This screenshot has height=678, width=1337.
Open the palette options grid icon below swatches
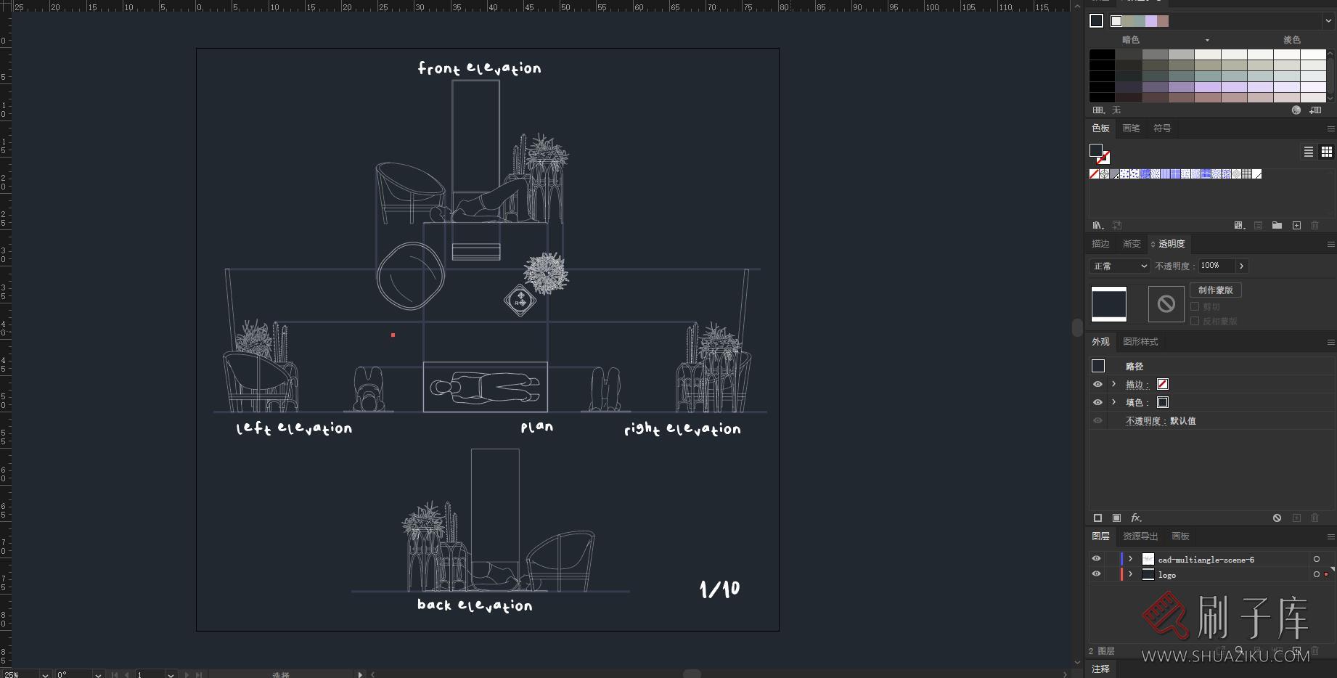pyautogui.click(x=1239, y=225)
